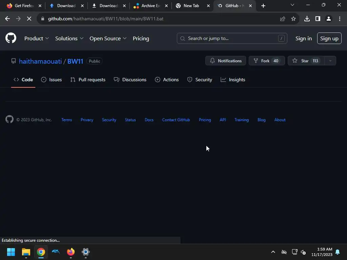Open Windows Start menu
This screenshot has height=260, width=347.
pyautogui.click(x=11, y=252)
